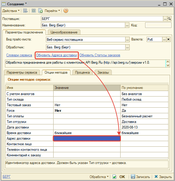Expand the Обработка dropdown at bottom

pyautogui.click(x=99, y=177)
